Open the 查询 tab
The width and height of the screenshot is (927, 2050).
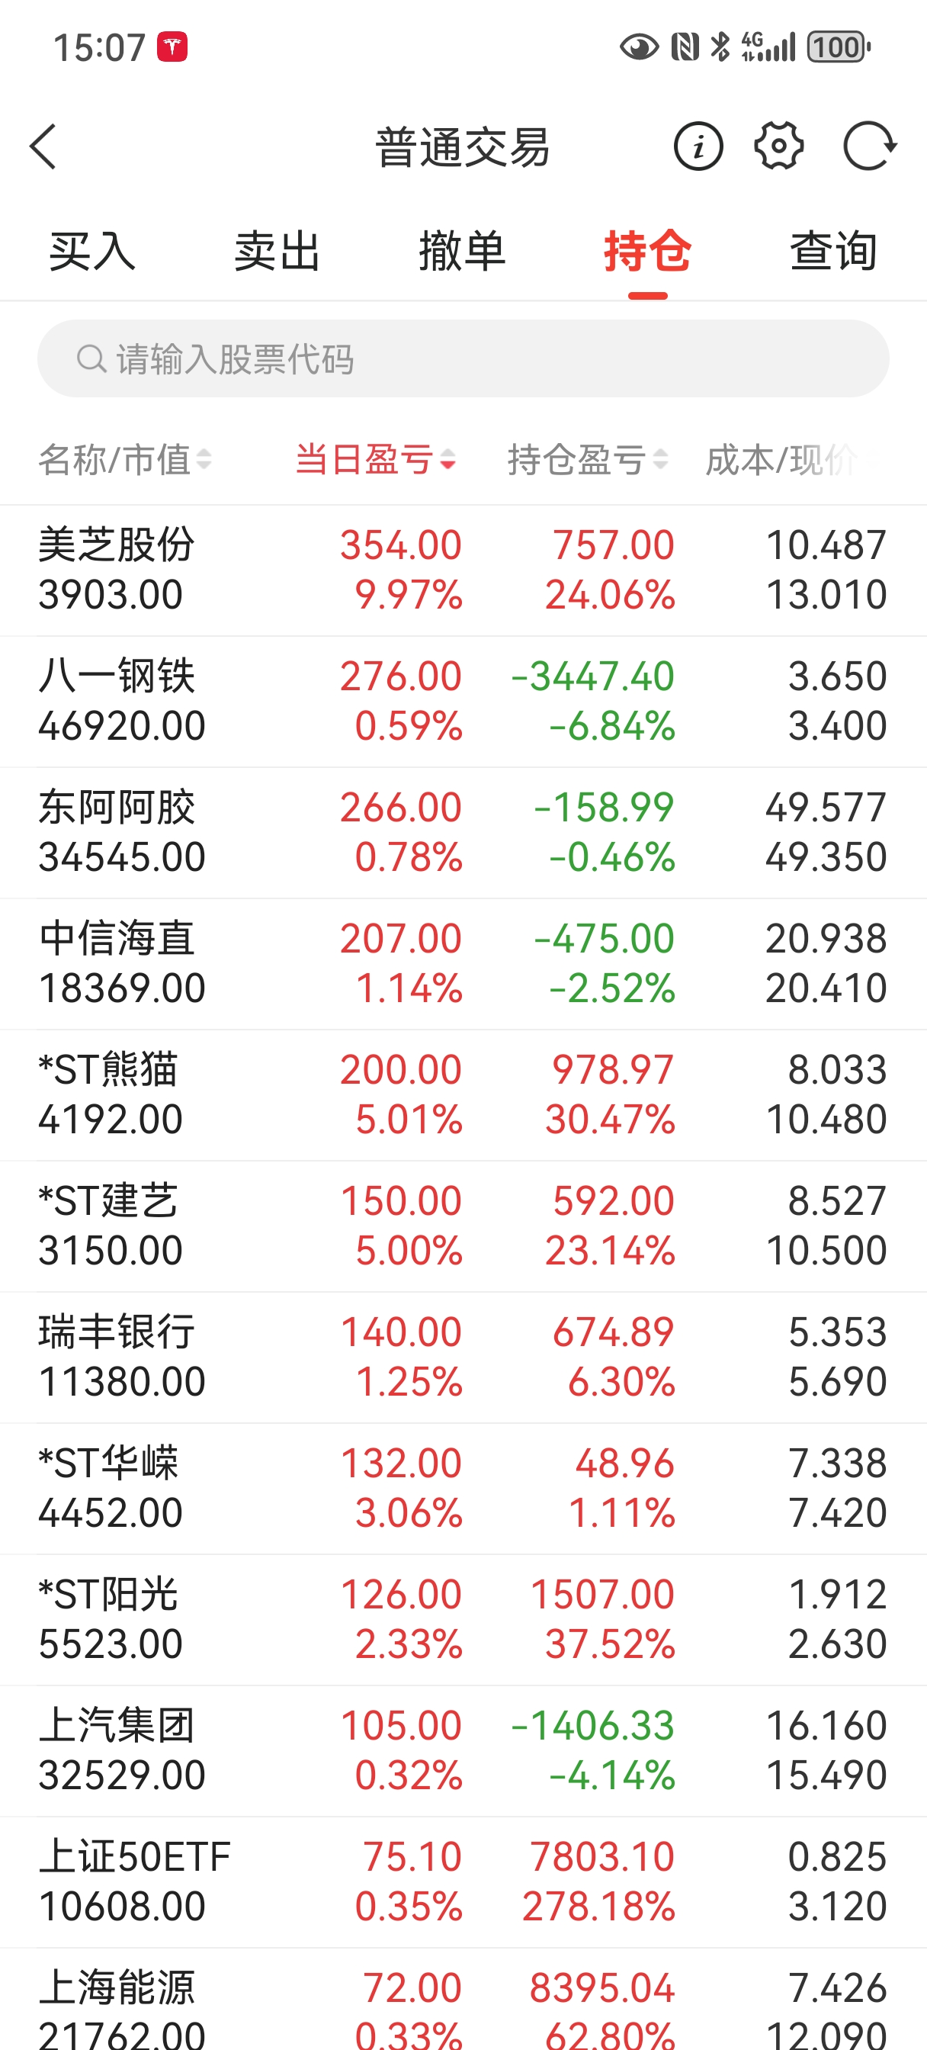coord(833,252)
